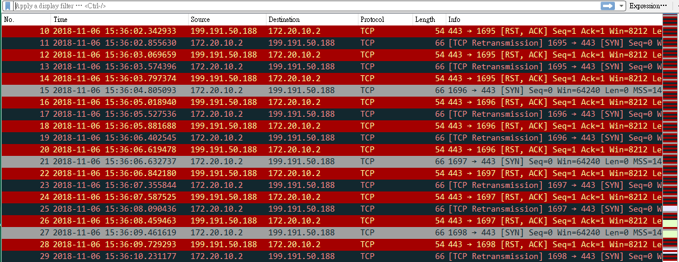
Task: Select packet 11 TCP Retransmission row
Action: tap(332, 43)
